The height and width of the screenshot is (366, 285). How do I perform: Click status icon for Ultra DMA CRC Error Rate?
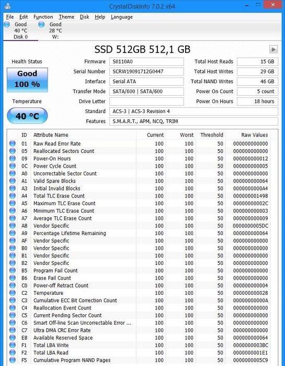(x=13, y=330)
